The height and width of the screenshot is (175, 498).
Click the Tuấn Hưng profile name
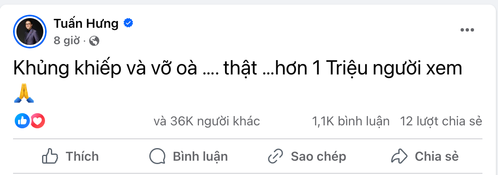tap(86, 24)
